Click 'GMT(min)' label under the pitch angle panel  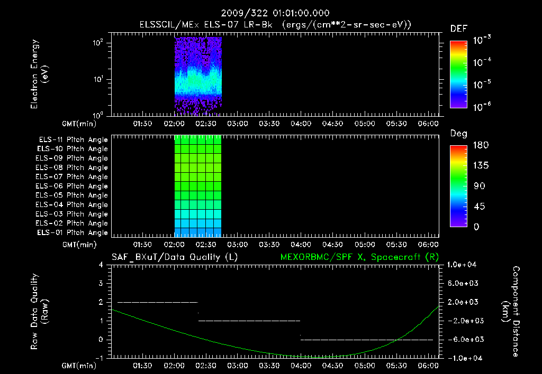pyautogui.click(x=79, y=245)
